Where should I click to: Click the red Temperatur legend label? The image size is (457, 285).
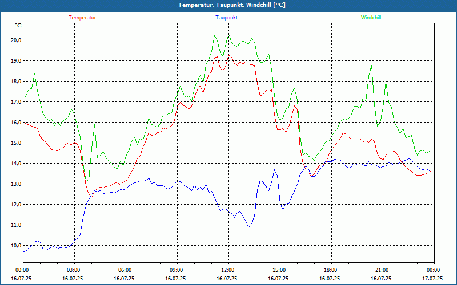pyautogui.click(x=82, y=18)
